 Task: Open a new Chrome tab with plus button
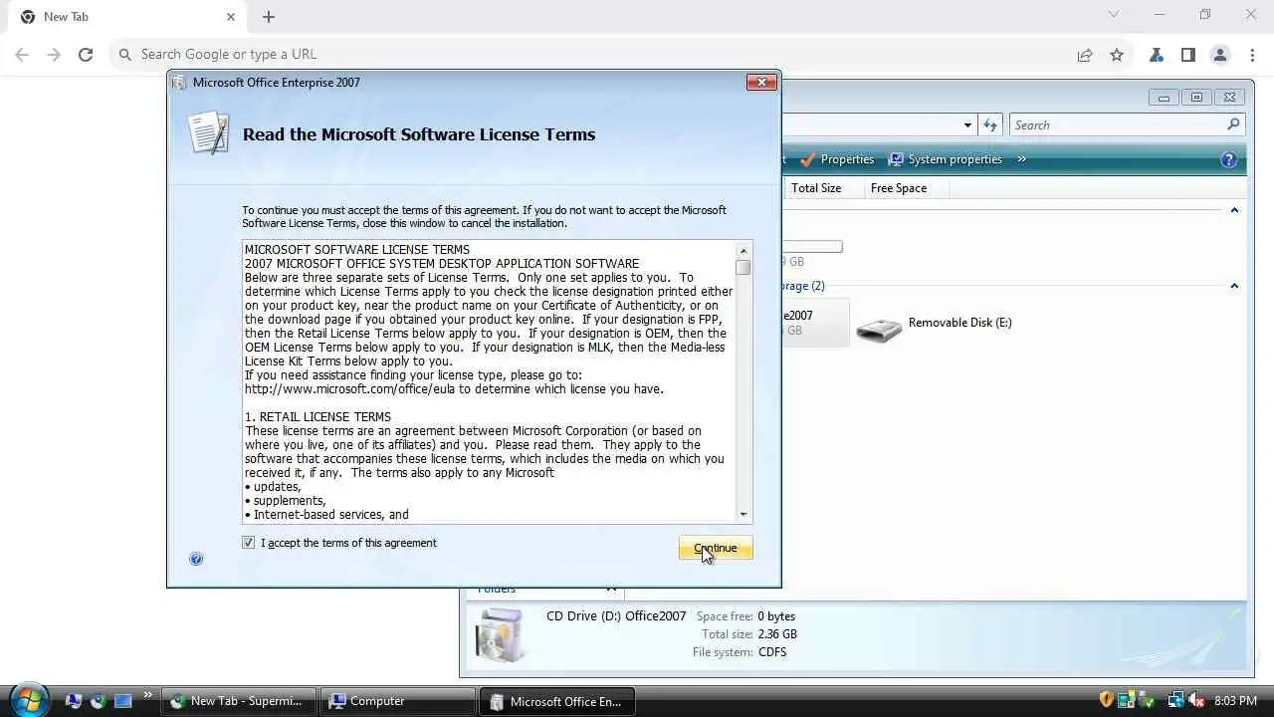269,17
